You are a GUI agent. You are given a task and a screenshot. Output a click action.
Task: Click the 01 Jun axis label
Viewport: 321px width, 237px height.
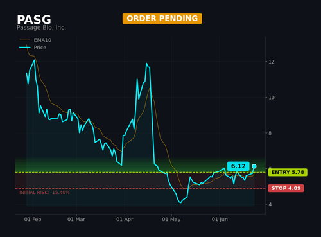pyautogui.click(x=220, y=220)
